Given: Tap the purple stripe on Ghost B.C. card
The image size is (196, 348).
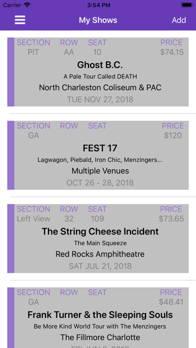Looking at the screenshot, I should (11, 72).
